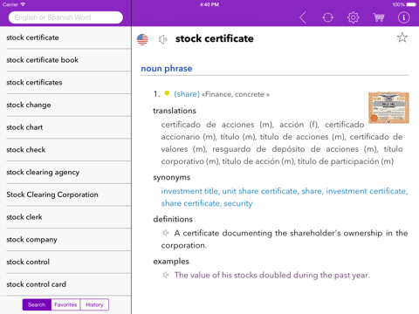419x314 pixels.
Task: Open synonym 'unit share certificate'
Action: coord(260,191)
